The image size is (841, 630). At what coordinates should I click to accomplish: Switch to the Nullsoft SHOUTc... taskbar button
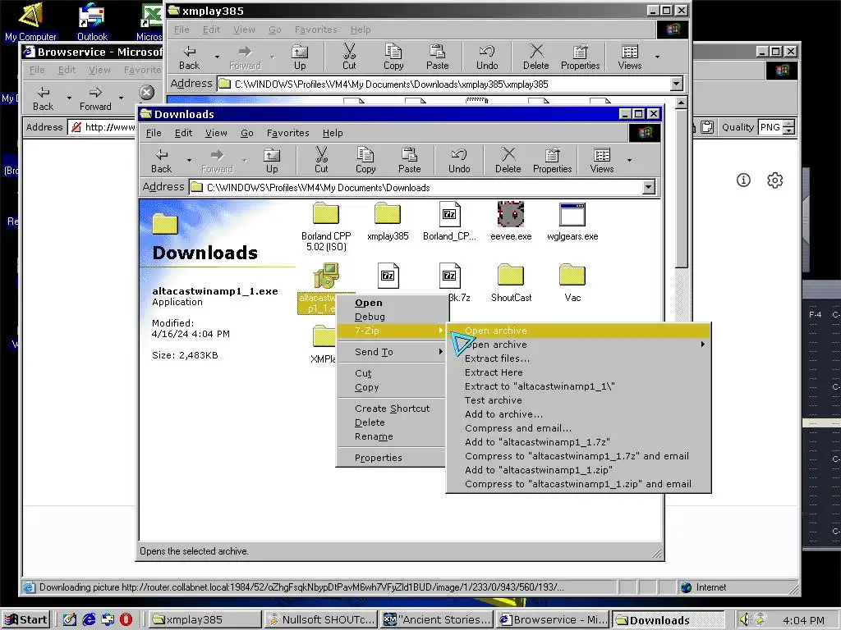(321, 620)
